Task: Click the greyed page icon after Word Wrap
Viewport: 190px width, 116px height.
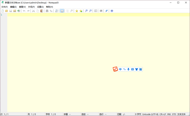Action: click(67, 11)
